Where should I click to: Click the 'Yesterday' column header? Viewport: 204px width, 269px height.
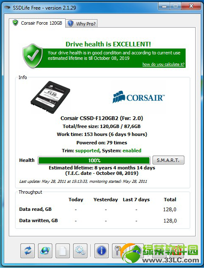pyautogui.click(x=106, y=200)
